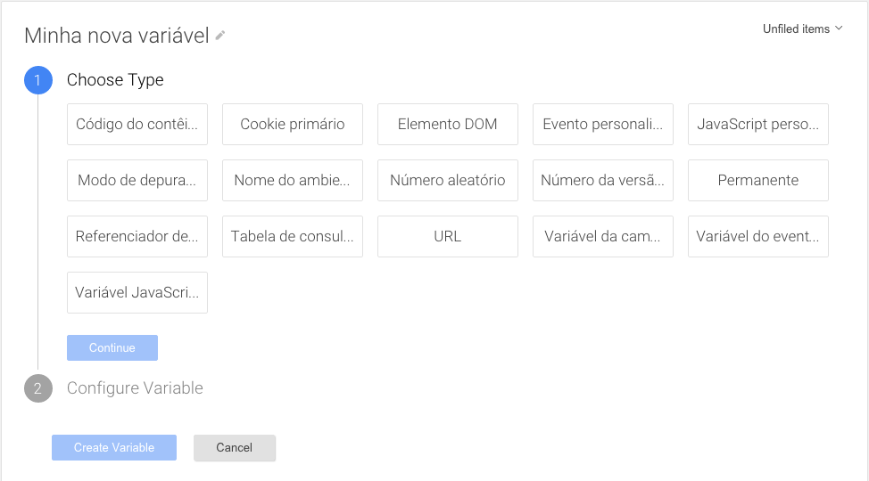Screen dimensions: 869x481
Task: Select the step 1 circle indicator
Action: click(37, 80)
